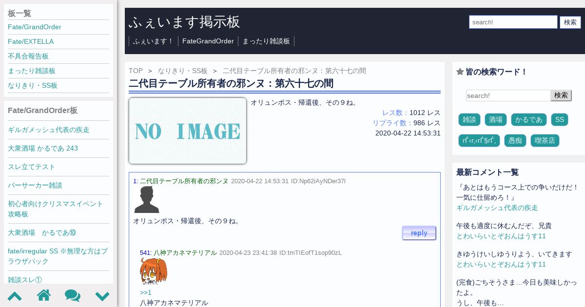Viewport: 585px width, 307px height.
Task: Go to TOP breadcrumb
Action: pos(136,71)
